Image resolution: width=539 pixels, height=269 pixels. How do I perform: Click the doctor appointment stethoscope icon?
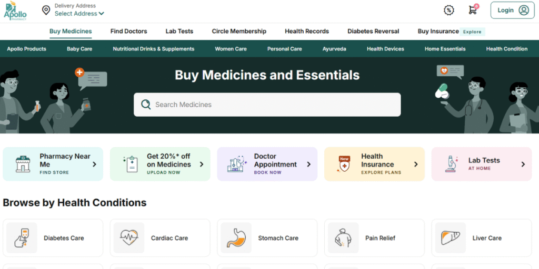[x=237, y=164]
